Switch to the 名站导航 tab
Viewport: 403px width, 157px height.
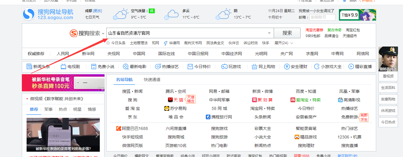click(124, 80)
